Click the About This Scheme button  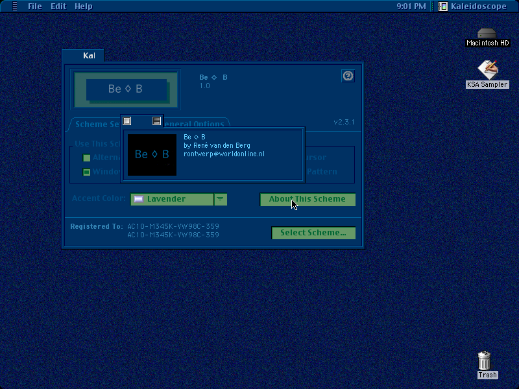click(308, 199)
